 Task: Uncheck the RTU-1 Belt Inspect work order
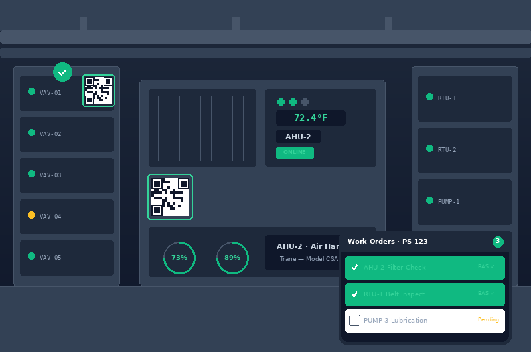354,294
